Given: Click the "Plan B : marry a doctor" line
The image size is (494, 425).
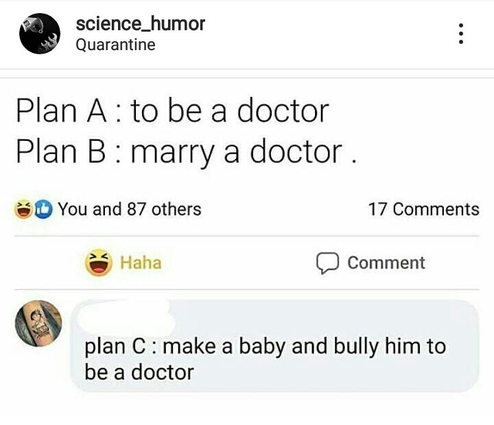Looking at the screenshot, I should pos(185,151).
